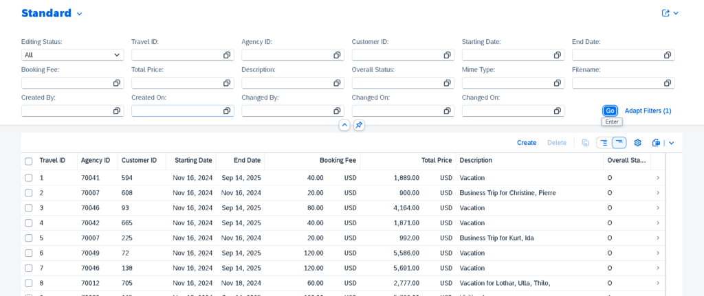Switch table to expanded row view
Viewport: 704px width, 296px height.
click(604, 143)
